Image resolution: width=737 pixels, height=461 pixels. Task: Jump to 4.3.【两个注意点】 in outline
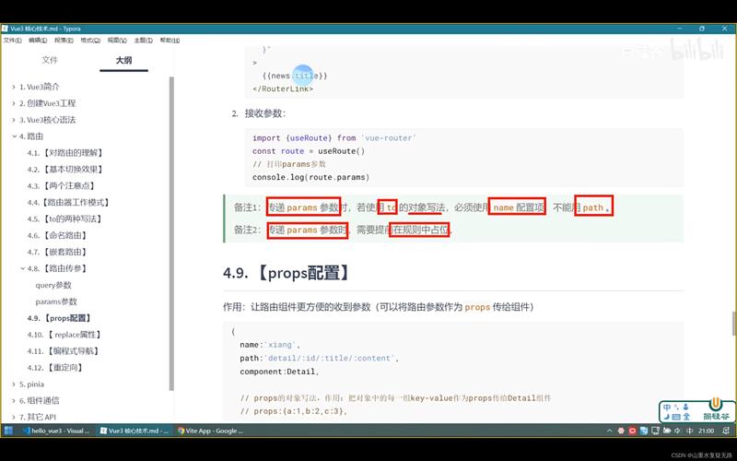coord(62,186)
